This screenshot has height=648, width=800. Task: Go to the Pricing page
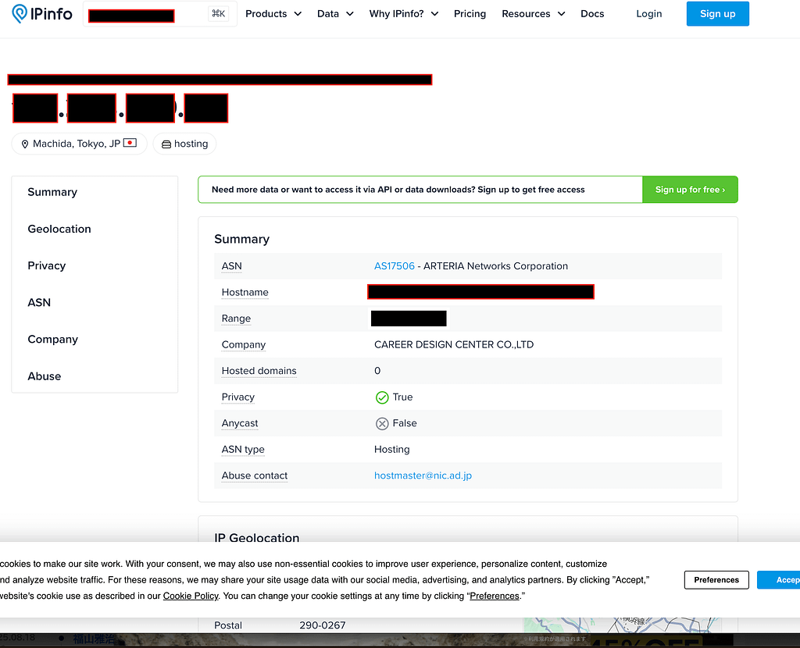[470, 14]
